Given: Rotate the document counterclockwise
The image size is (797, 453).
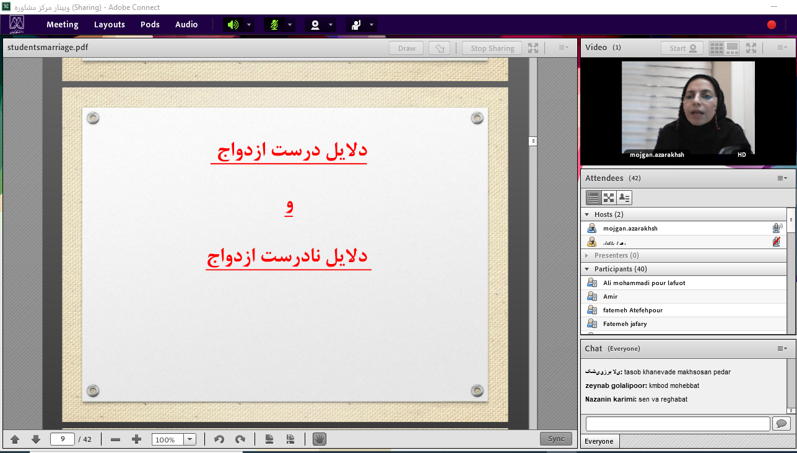Looking at the screenshot, I should (x=219, y=439).
